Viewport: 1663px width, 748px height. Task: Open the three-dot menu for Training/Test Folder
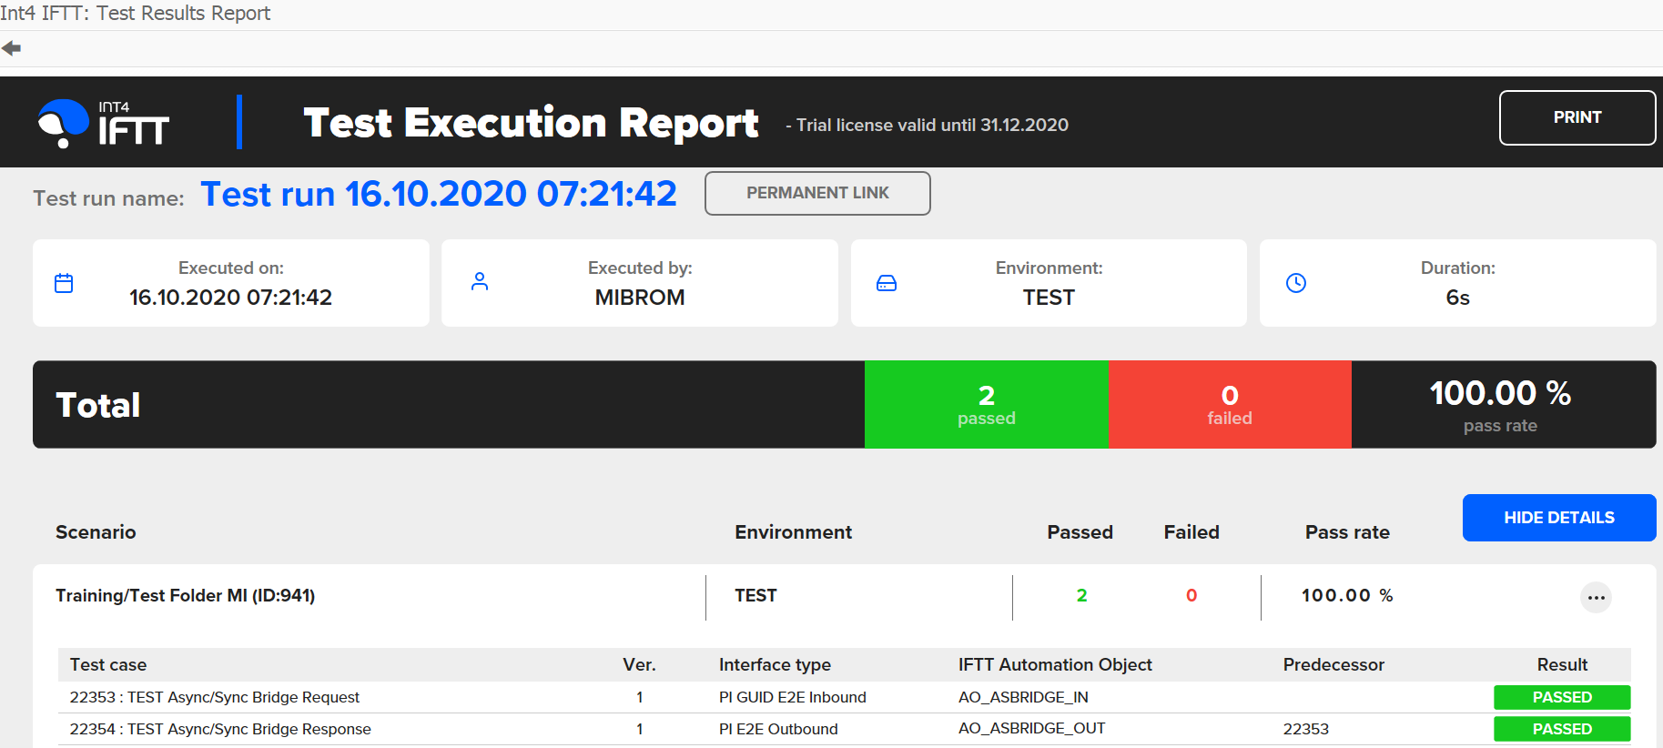[1595, 598]
